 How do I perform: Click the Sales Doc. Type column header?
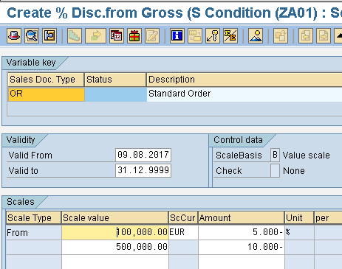click(x=46, y=80)
